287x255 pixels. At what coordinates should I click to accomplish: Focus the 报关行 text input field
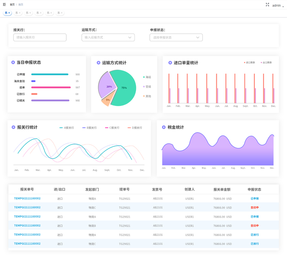tap(40, 37)
